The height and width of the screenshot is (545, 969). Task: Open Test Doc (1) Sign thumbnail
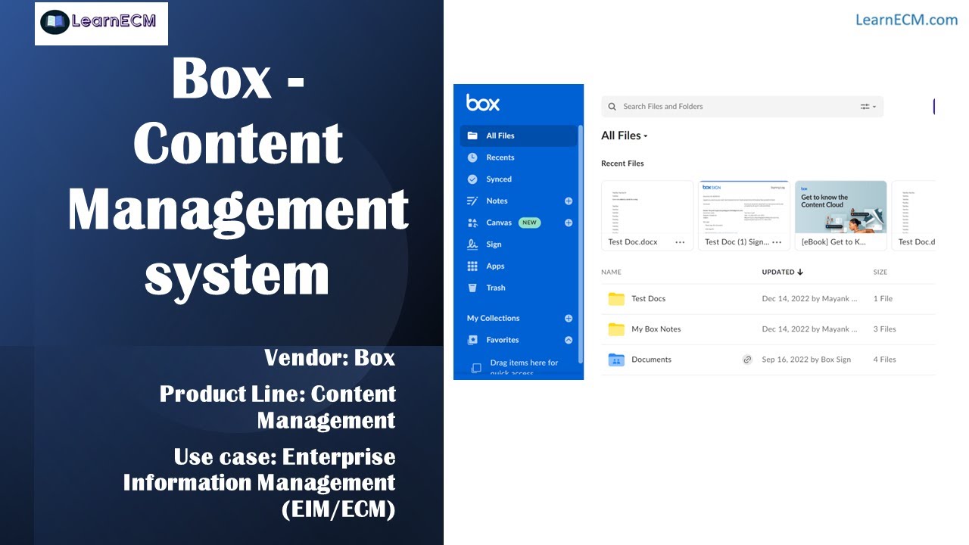pos(744,207)
